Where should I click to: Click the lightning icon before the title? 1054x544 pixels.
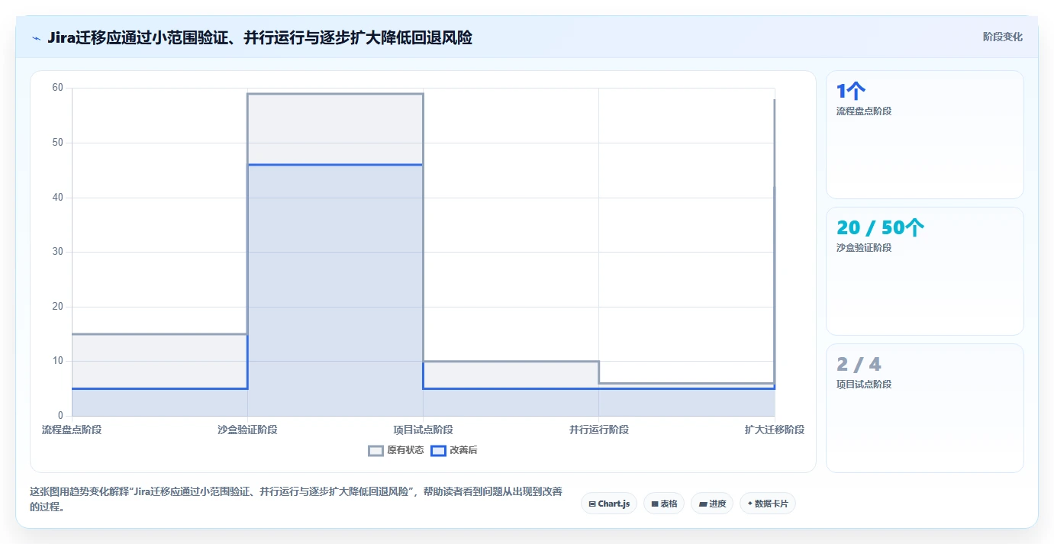36,38
